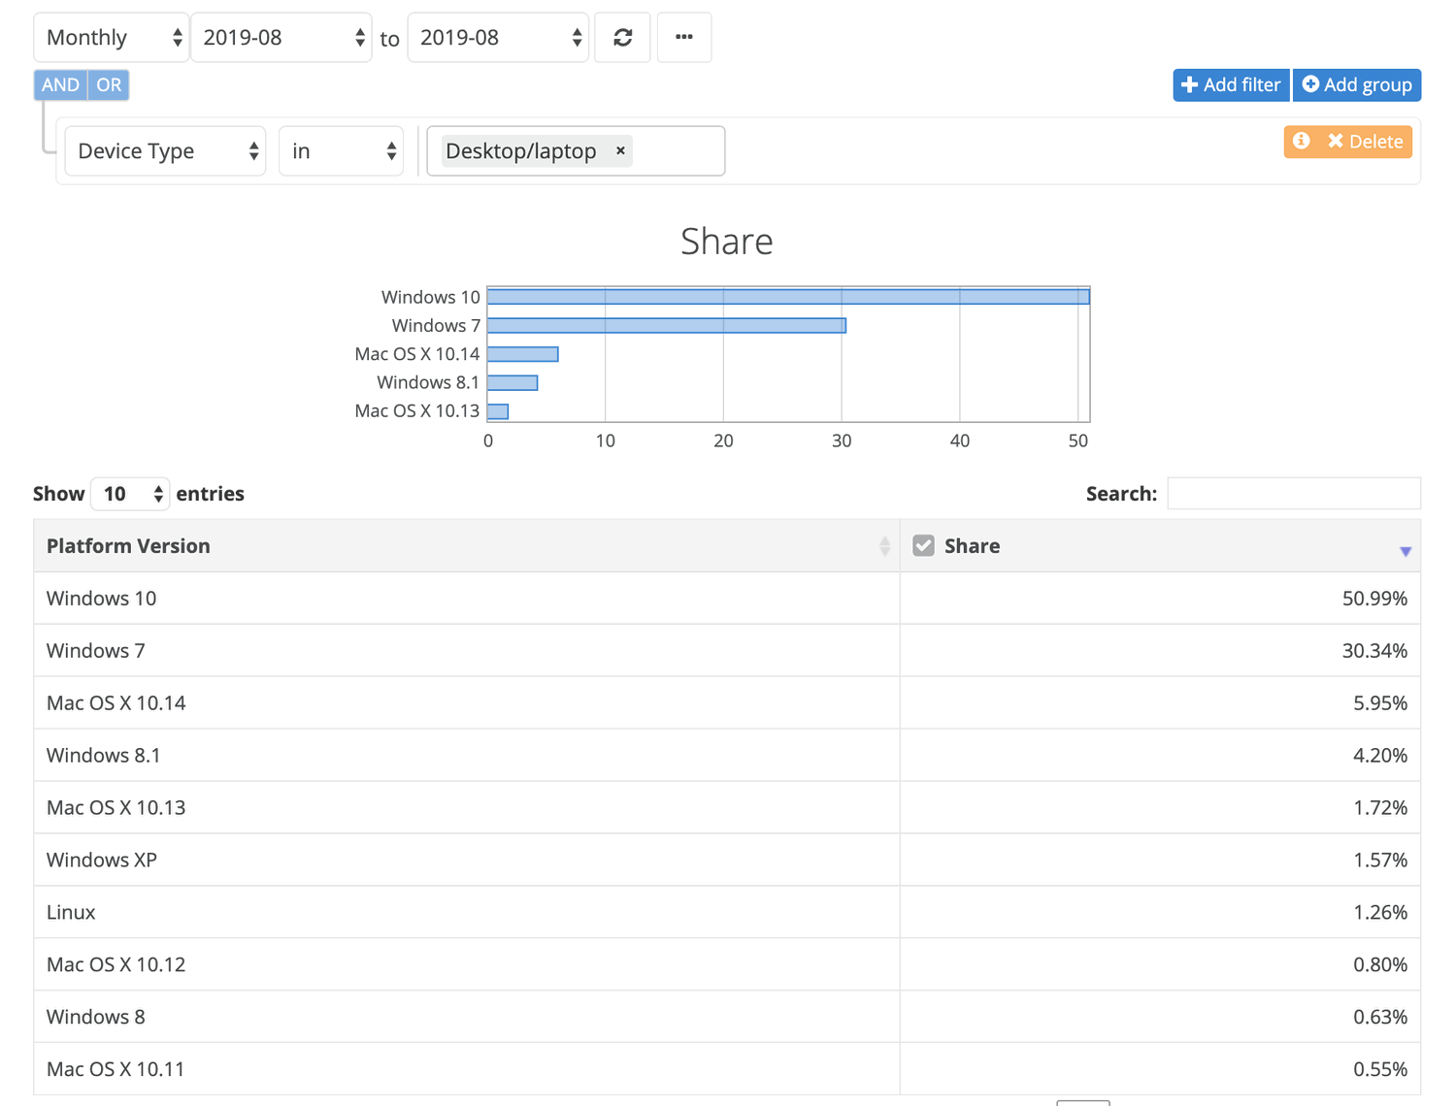Change the Show entries count dropdown
Viewport: 1456px width, 1106px height.
(x=129, y=494)
